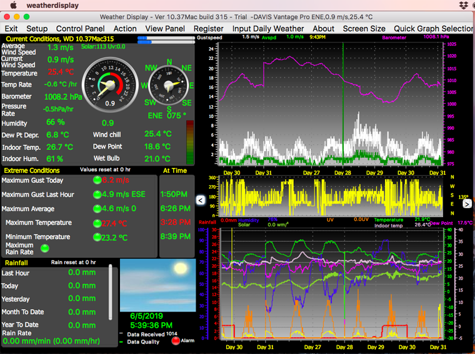This screenshot has height=354, width=475.
Task: Click the temperature and humidity graph
Action: (x=332, y=283)
